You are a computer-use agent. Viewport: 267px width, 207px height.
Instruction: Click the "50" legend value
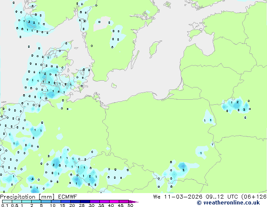[x=130, y=205]
